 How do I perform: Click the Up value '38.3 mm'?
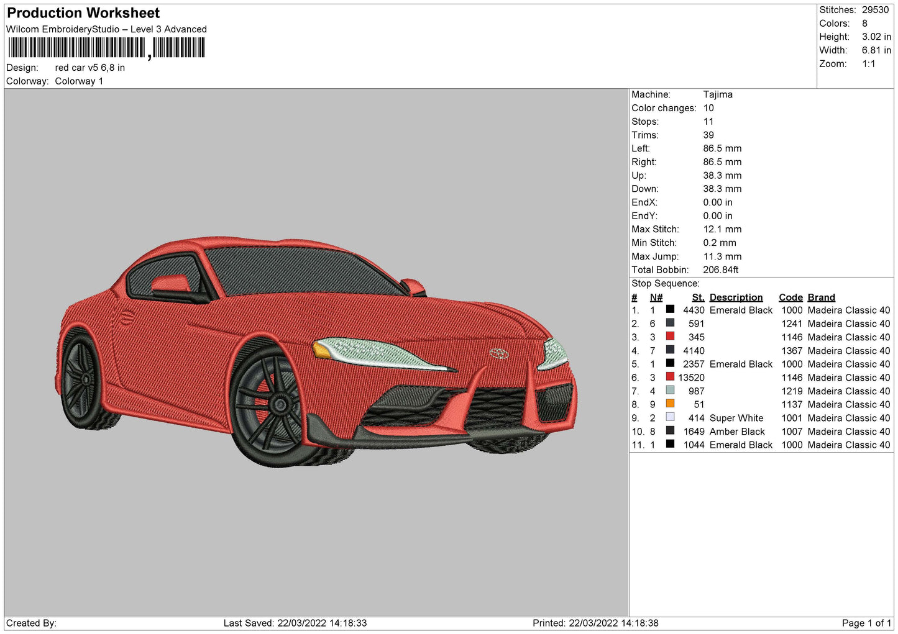(x=722, y=176)
